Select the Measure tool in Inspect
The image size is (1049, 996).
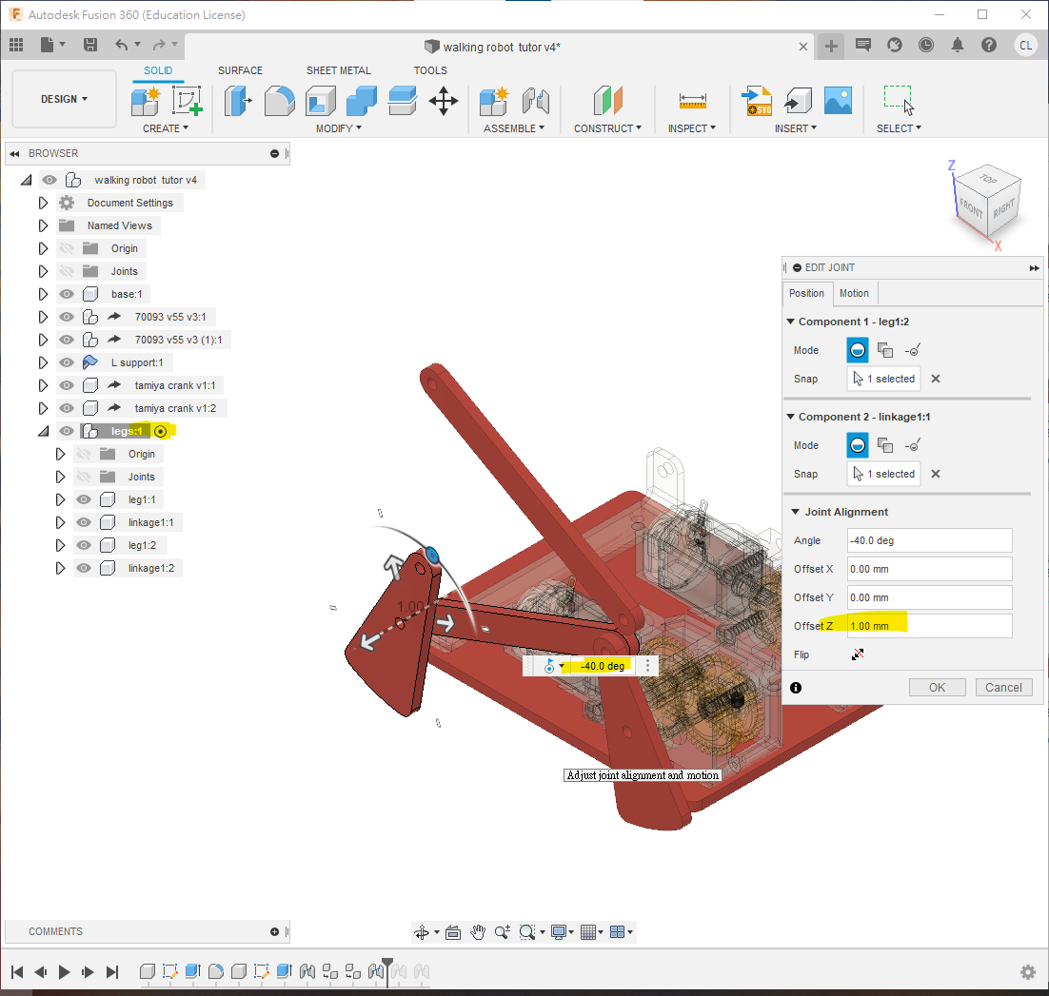692,101
